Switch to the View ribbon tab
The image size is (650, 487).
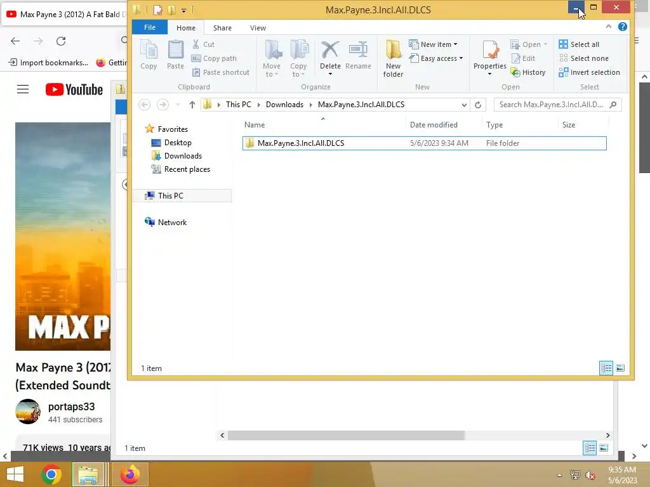pyautogui.click(x=258, y=28)
